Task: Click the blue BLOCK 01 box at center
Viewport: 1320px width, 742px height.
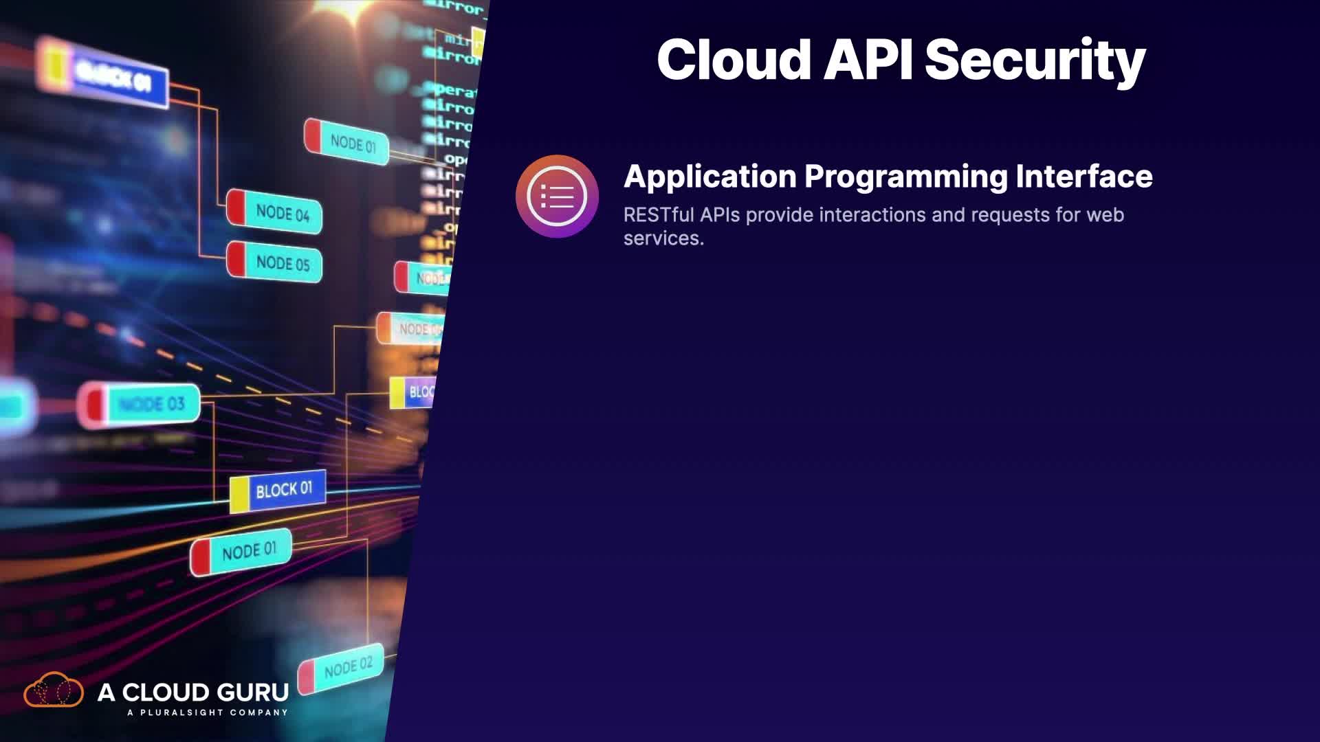Action: point(284,490)
